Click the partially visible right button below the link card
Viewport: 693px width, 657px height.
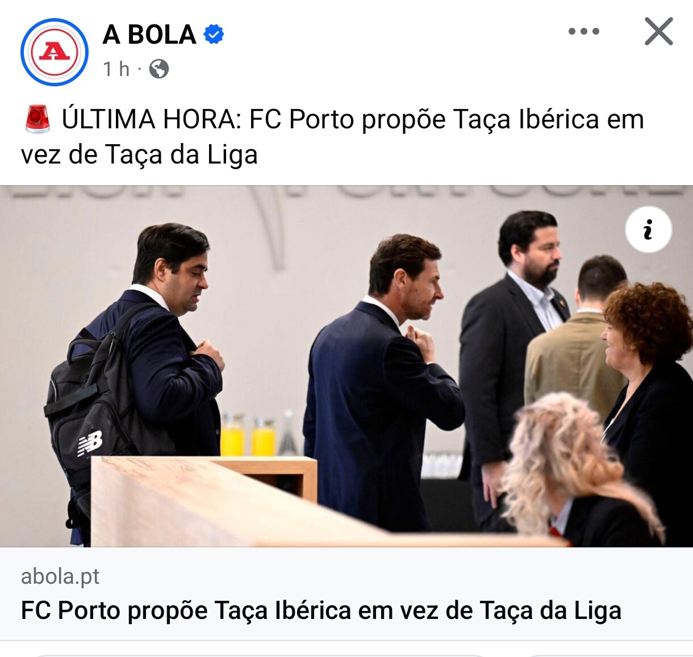[608, 655]
